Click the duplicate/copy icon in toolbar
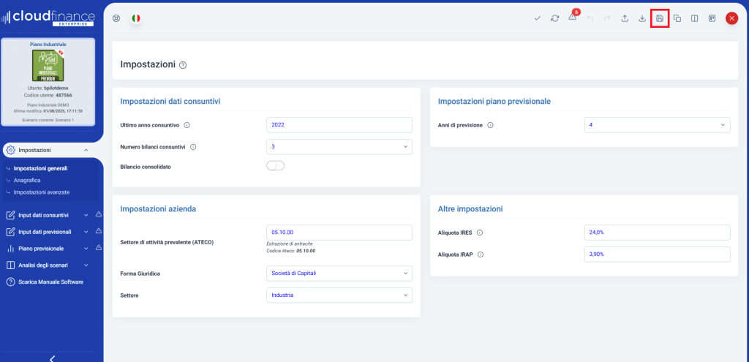The height and width of the screenshot is (362, 749). 677,18
